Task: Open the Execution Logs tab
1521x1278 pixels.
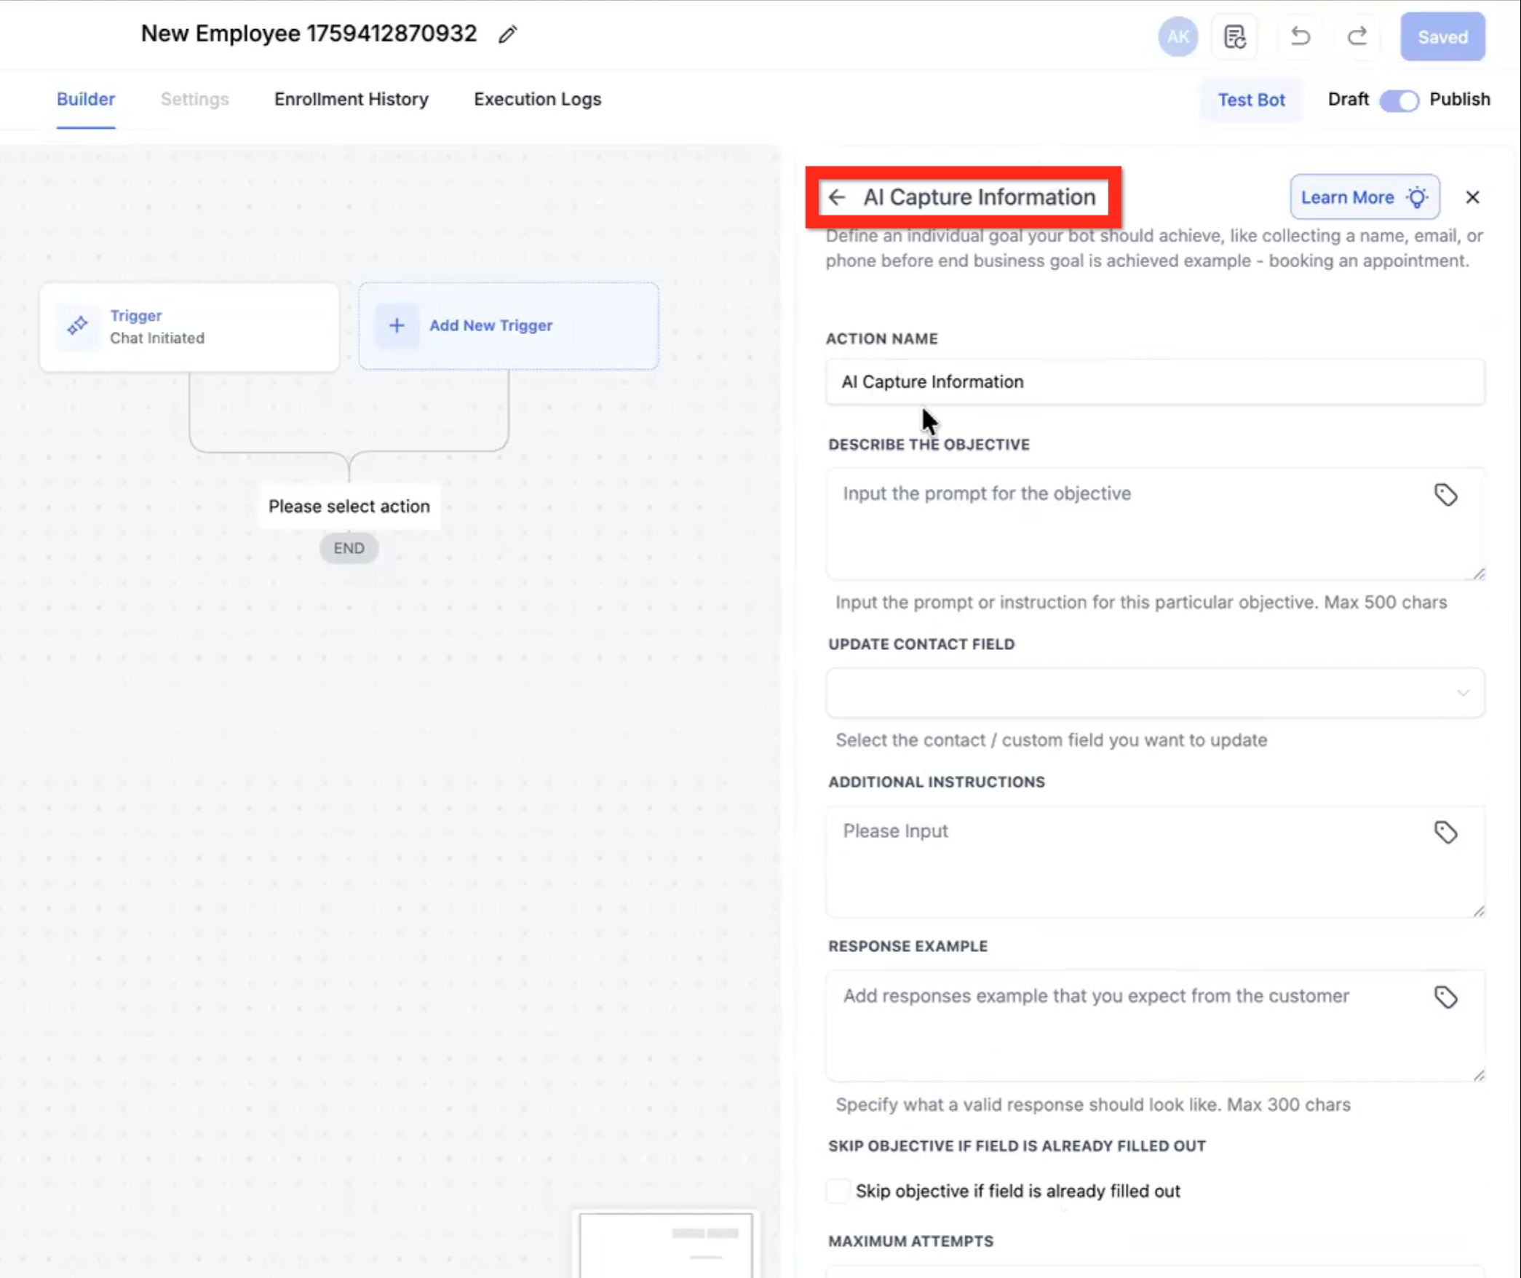Action: tap(537, 99)
